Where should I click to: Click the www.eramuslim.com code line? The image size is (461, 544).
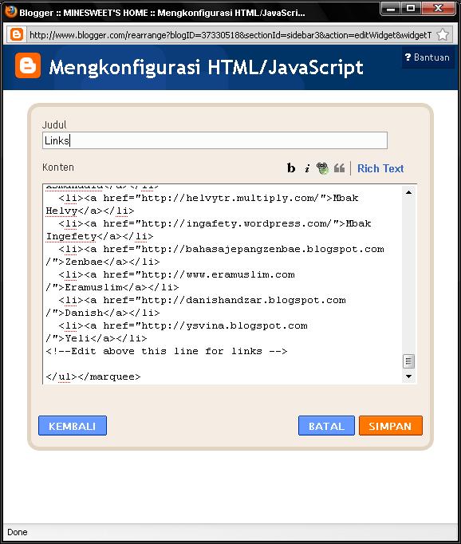176,274
